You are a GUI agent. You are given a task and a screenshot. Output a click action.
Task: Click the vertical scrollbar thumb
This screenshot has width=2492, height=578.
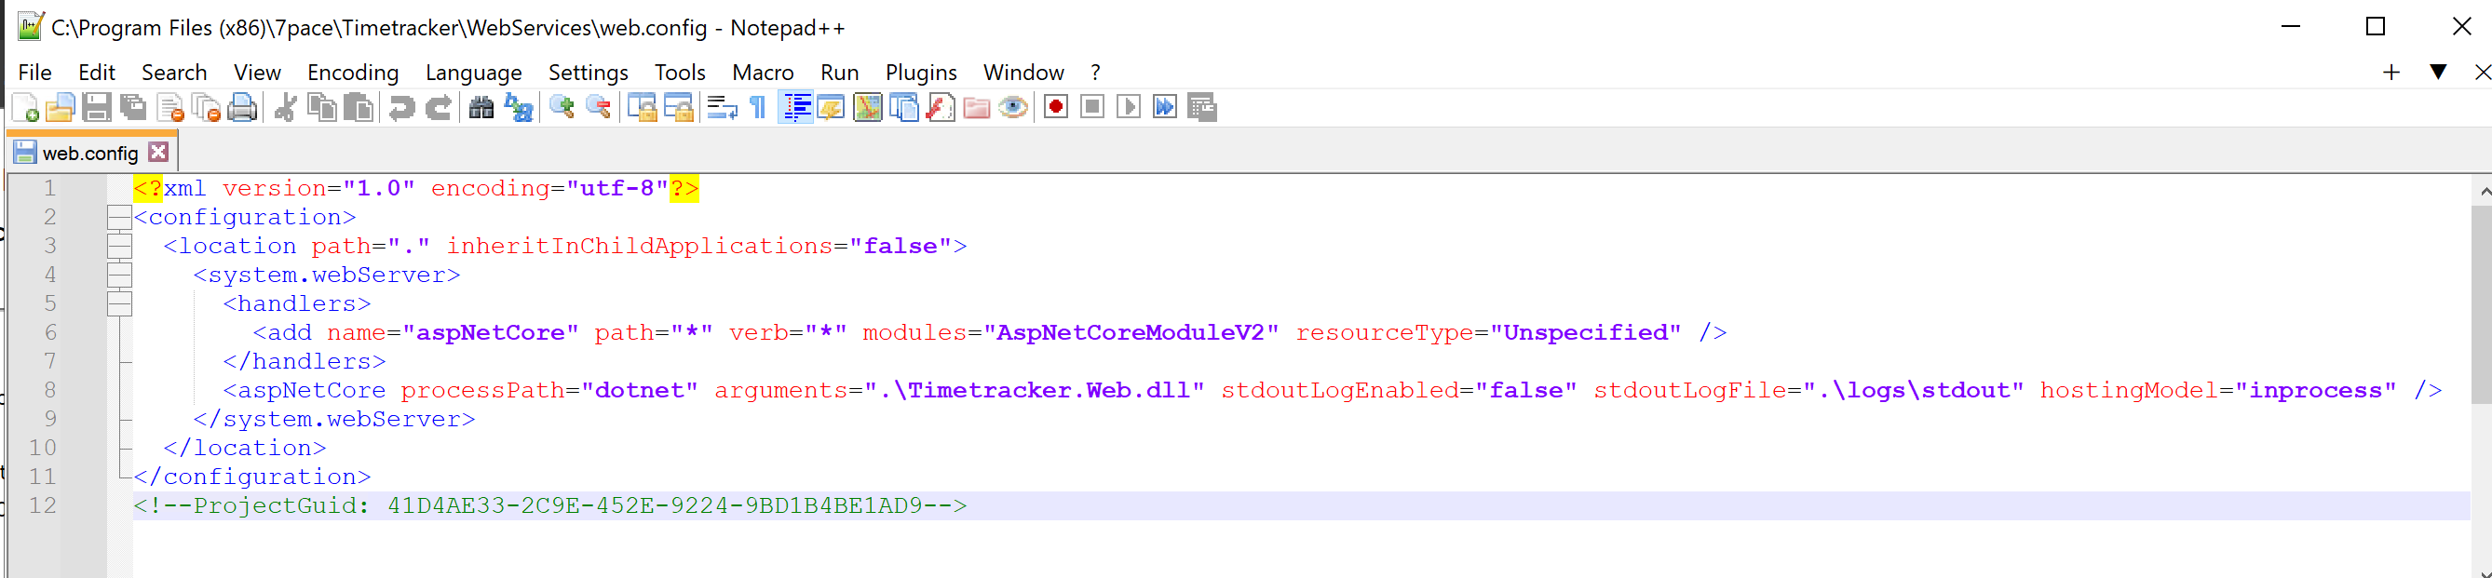pyautogui.click(x=2483, y=304)
